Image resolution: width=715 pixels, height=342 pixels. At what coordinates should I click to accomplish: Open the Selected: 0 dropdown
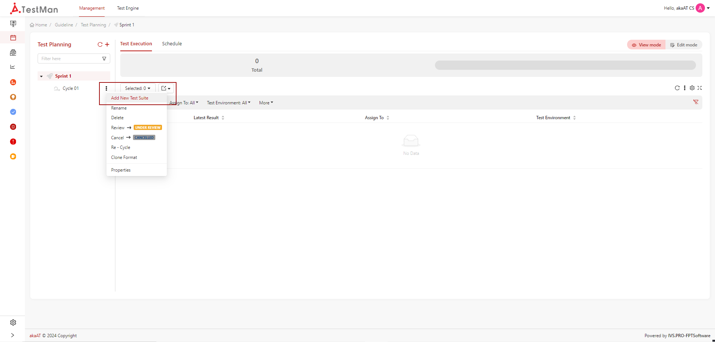138,88
